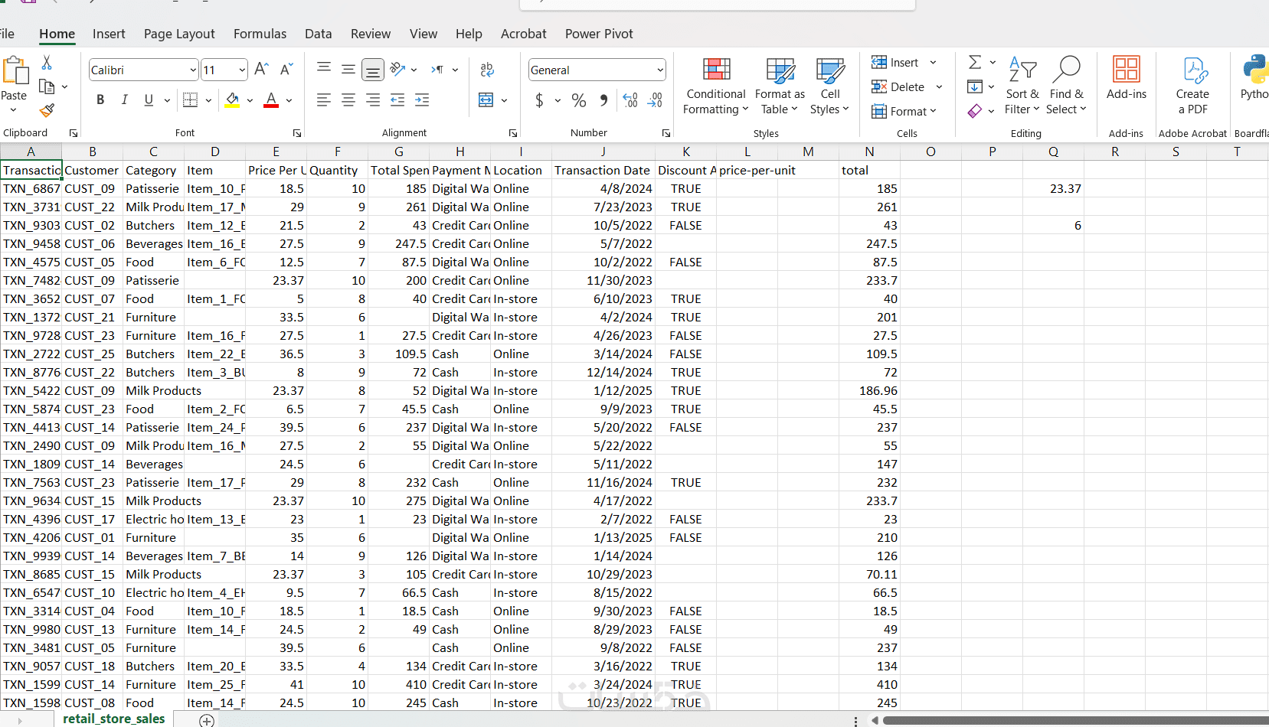
Task: Add a new sheet with plus icon
Action: coord(207,720)
